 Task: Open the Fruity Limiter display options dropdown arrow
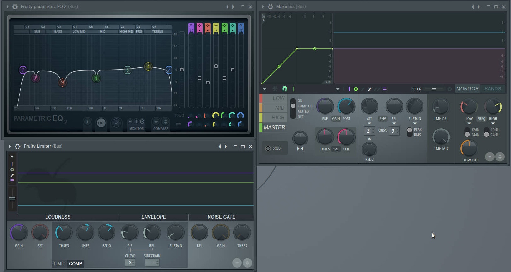[x=12, y=157]
